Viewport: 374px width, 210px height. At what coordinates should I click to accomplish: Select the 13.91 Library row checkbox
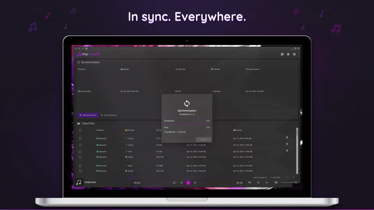[x=80, y=138]
